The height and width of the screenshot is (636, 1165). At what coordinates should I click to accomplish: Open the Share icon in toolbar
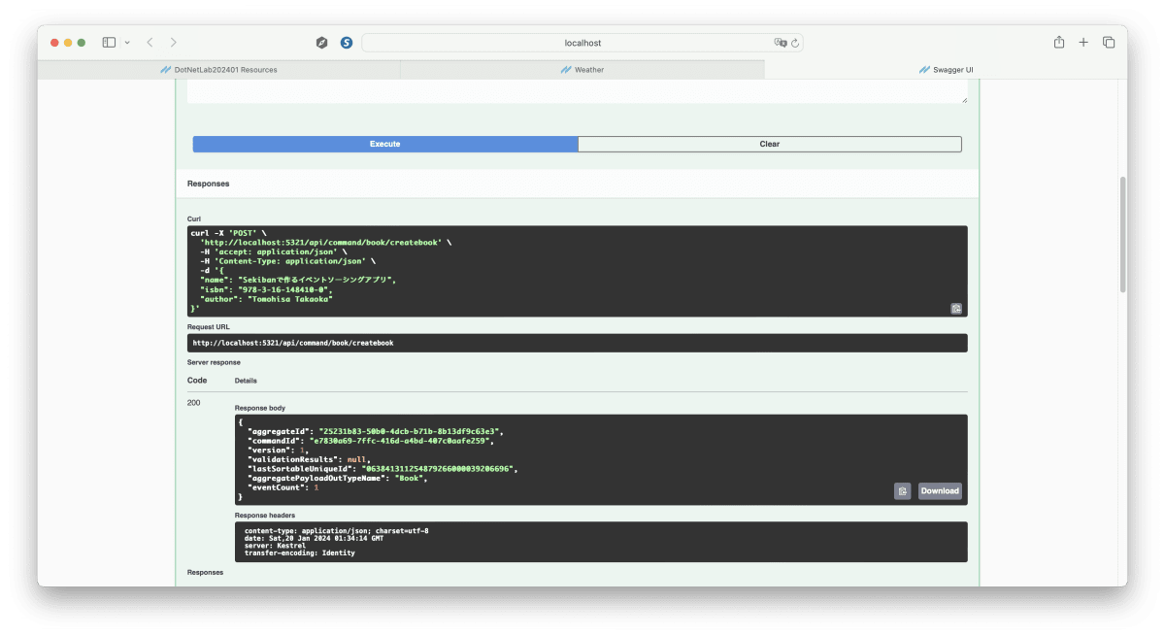[x=1059, y=43]
